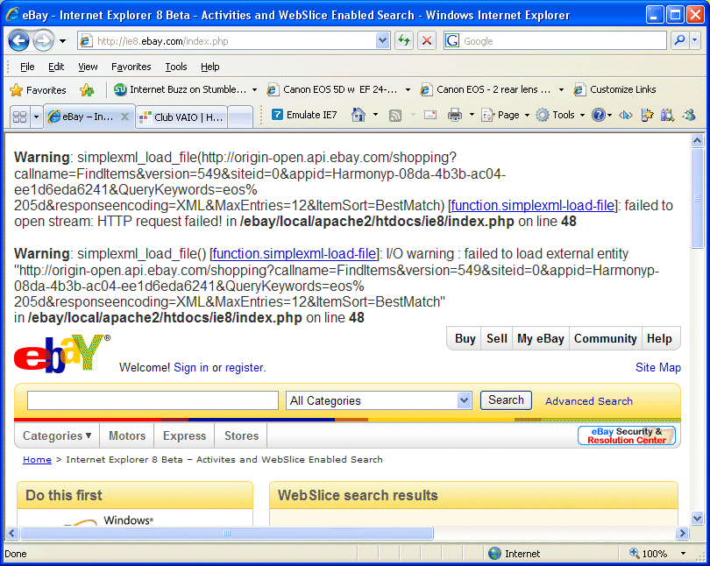Image resolution: width=710 pixels, height=566 pixels.
Task: Open the Tools gear menu in command bar
Action: [560, 115]
